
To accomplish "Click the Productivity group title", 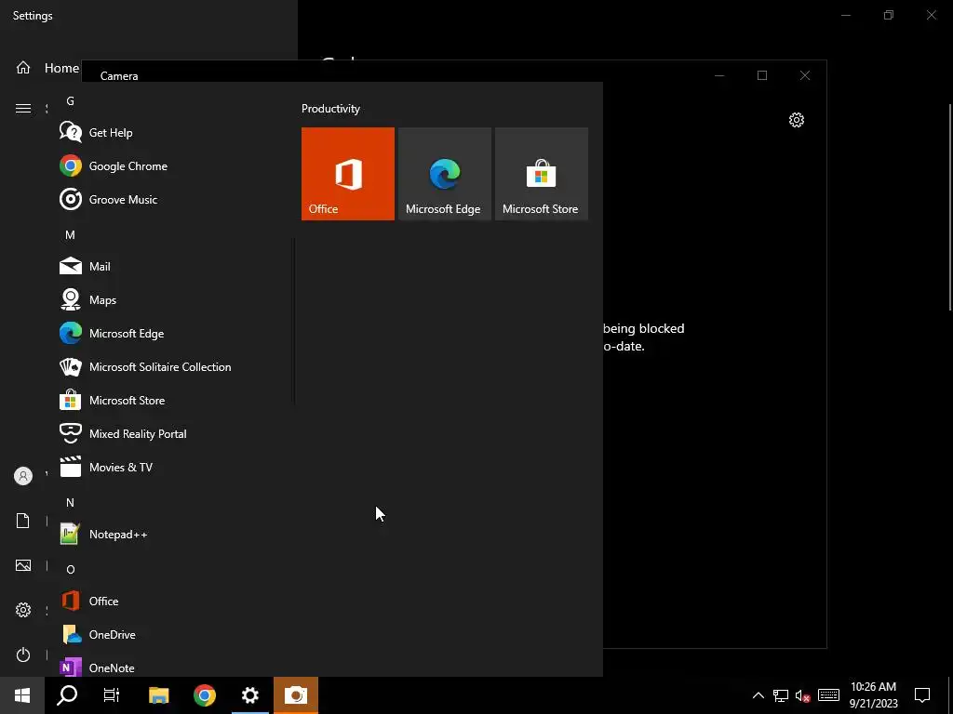I will pos(330,109).
